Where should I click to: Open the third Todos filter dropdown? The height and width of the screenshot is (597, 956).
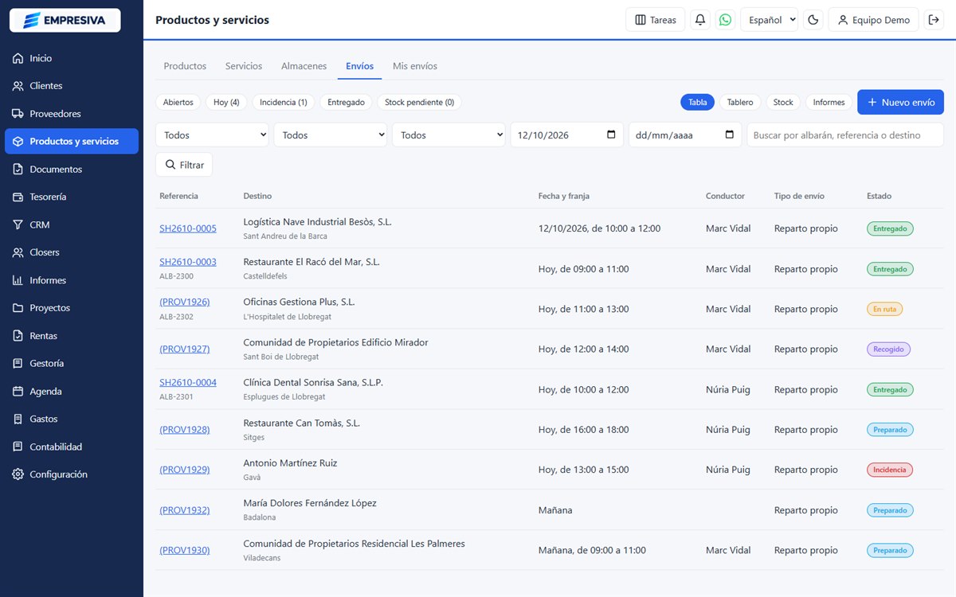pyautogui.click(x=449, y=135)
